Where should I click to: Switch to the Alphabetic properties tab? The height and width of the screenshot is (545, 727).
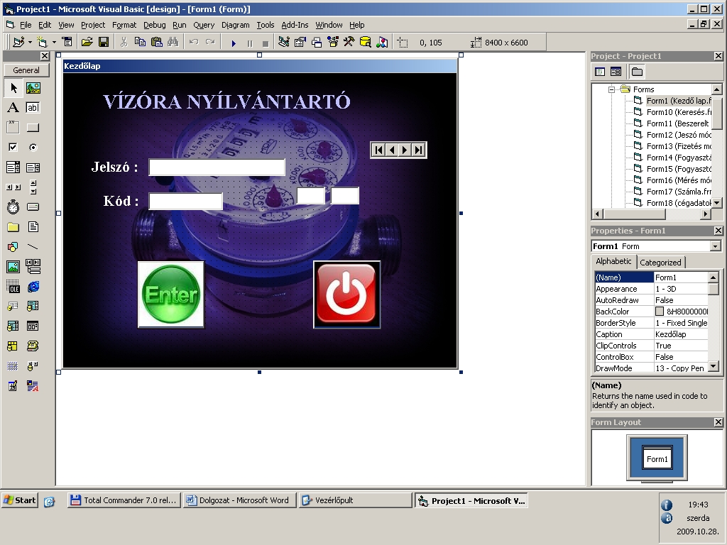pyautogui.click(x=613, y=261)
